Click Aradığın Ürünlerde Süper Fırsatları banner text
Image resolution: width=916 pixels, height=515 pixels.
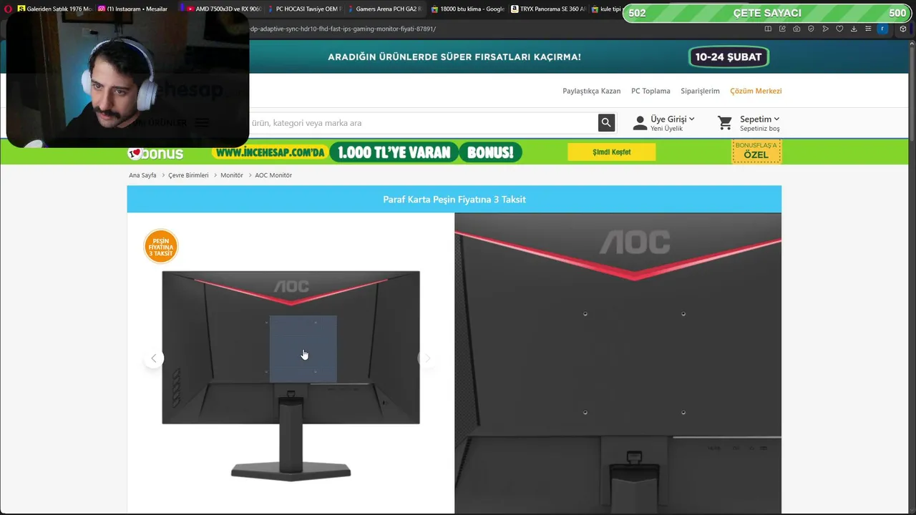454,57
